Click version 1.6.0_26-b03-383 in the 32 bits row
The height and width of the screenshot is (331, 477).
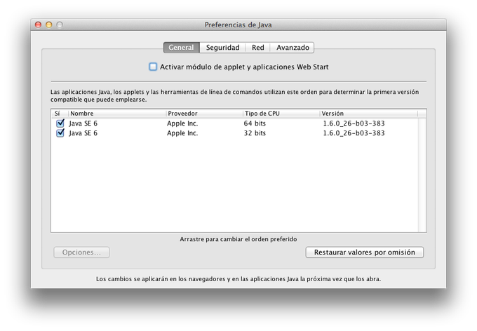tap(354, 133)
